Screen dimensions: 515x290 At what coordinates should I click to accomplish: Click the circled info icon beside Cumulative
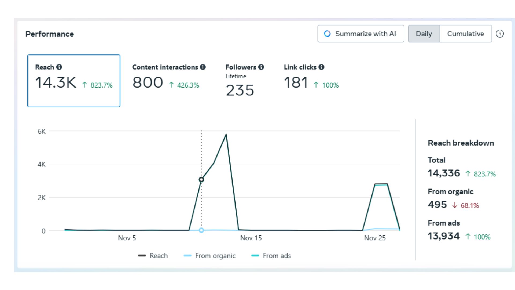pyautogui.click(x=500, y=34)
